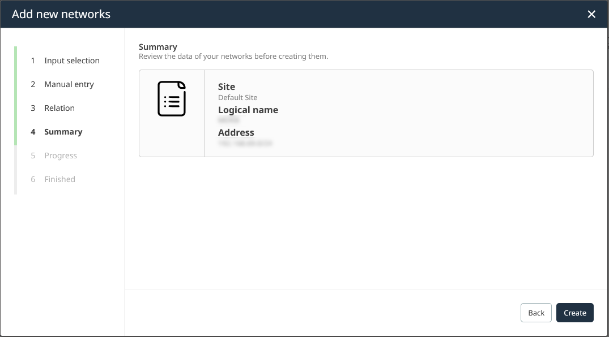Go back using the Back button
The height and width of the screenshot is (337, 609).
click(x=535, y=312)
